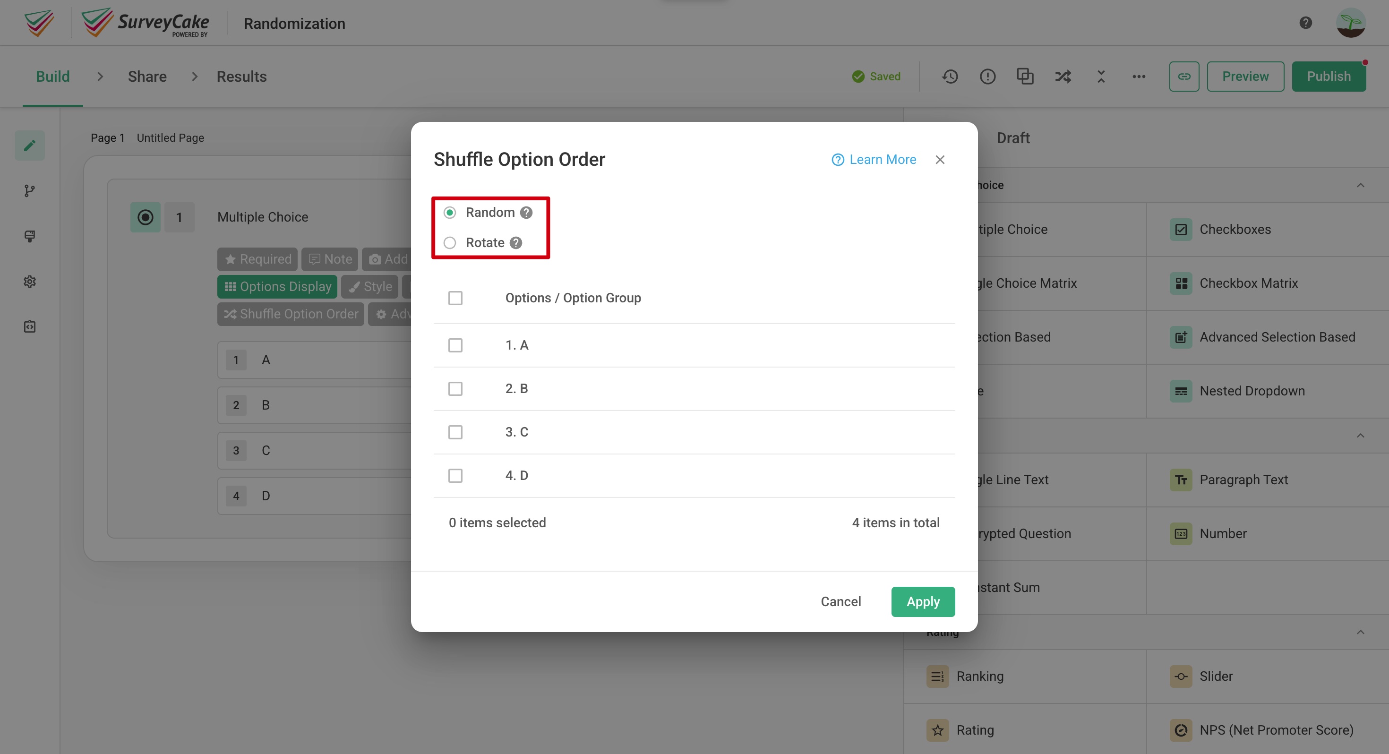Select the pencil edit icon in sidebar

point(30,145)
